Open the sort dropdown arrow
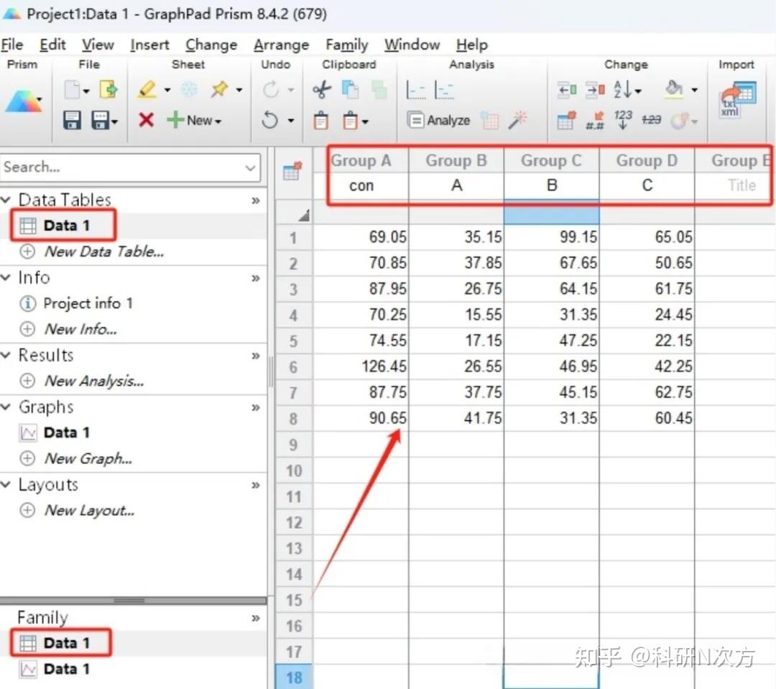Screen dimensions: 776x689 coord(638,91)
